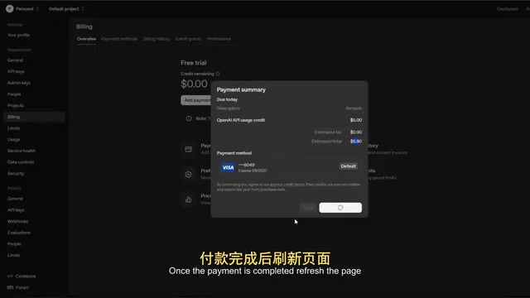This screenshot has height=298, width=530.
Task: Open Projects in sidebar
Action: (x=16, y=105)
